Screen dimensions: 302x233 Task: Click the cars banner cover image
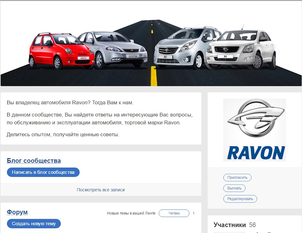coord(151,44)
